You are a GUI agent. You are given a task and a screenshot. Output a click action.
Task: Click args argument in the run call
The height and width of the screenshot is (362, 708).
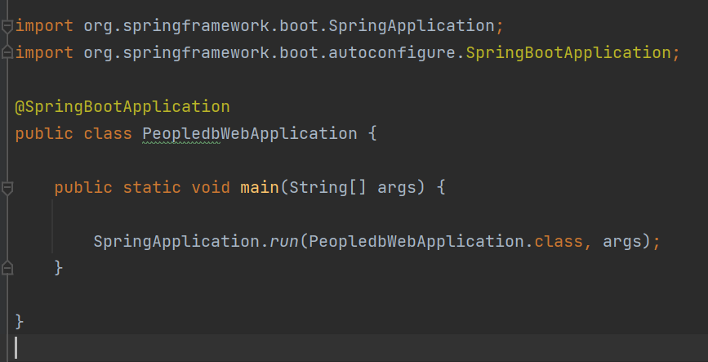coord(621,242)
